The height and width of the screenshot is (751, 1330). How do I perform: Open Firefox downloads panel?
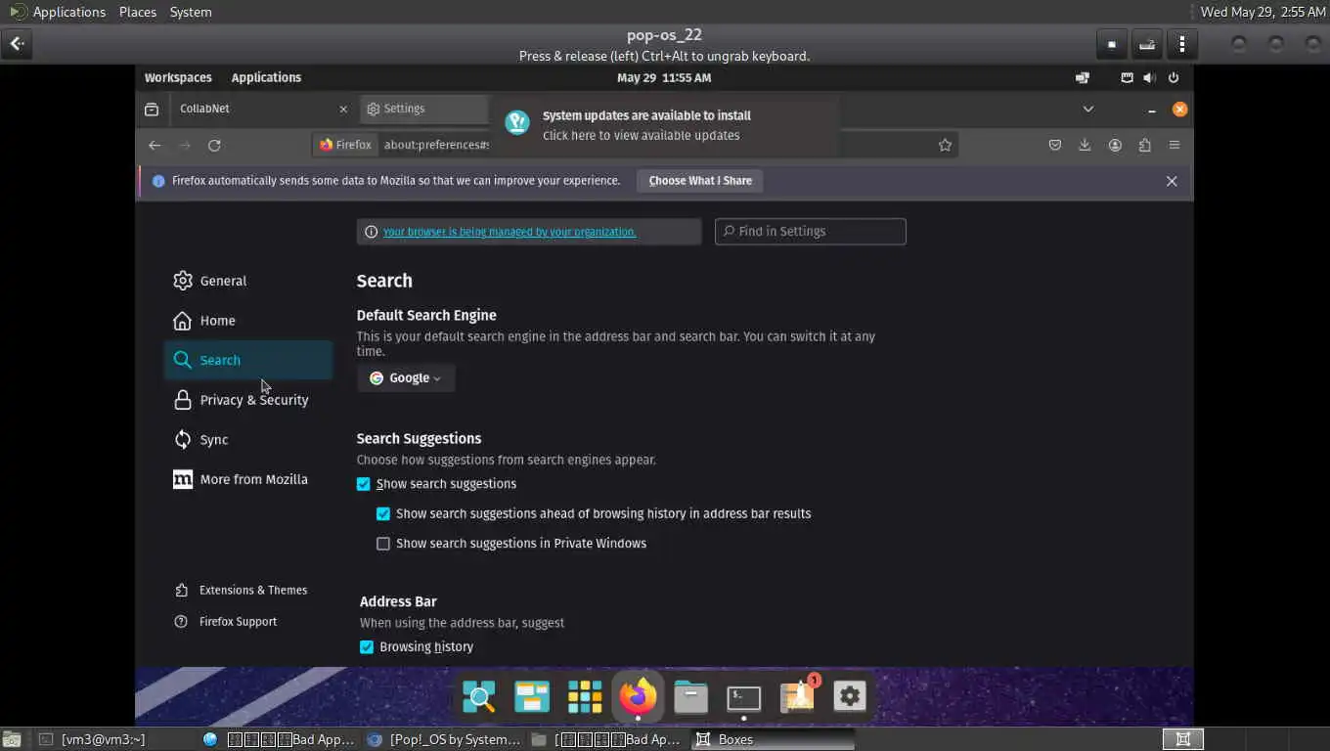(1085, 145)
